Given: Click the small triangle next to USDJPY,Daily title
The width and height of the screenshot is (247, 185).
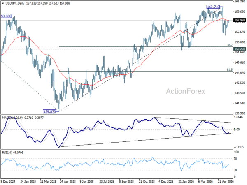Looking at the screenshot, I should point(3,3).
